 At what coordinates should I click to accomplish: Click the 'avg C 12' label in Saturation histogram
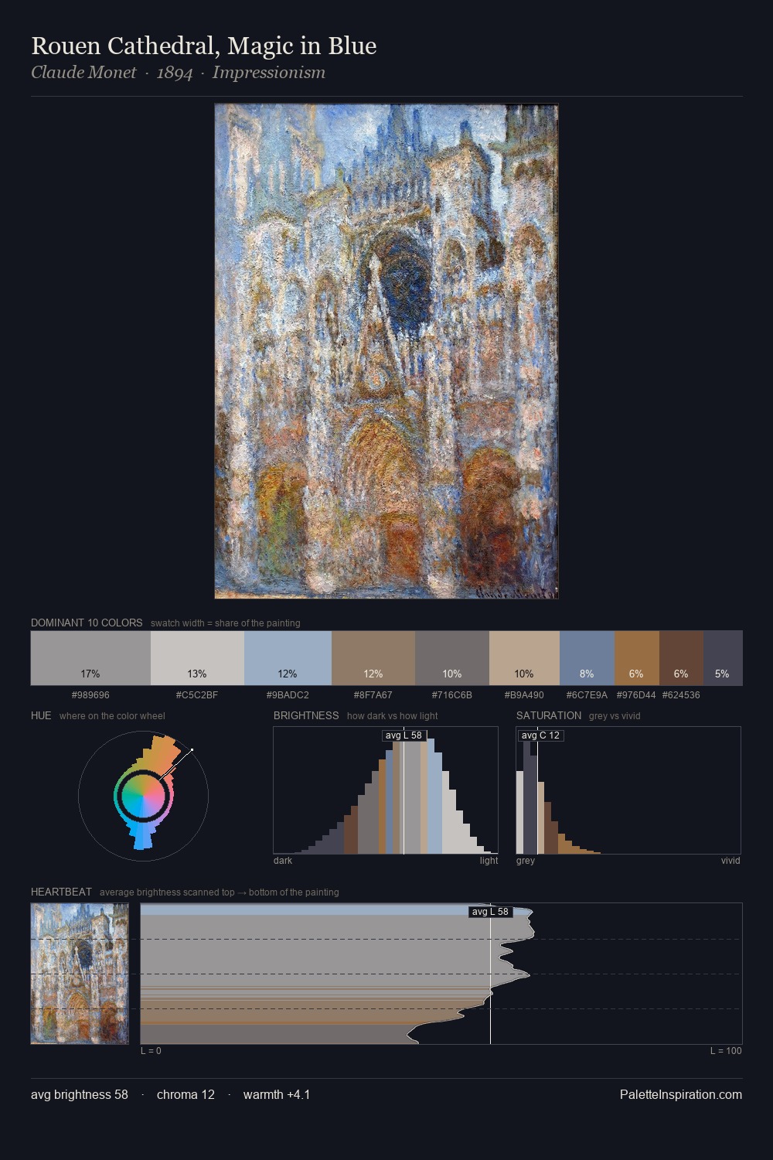(x=540, y=735)
